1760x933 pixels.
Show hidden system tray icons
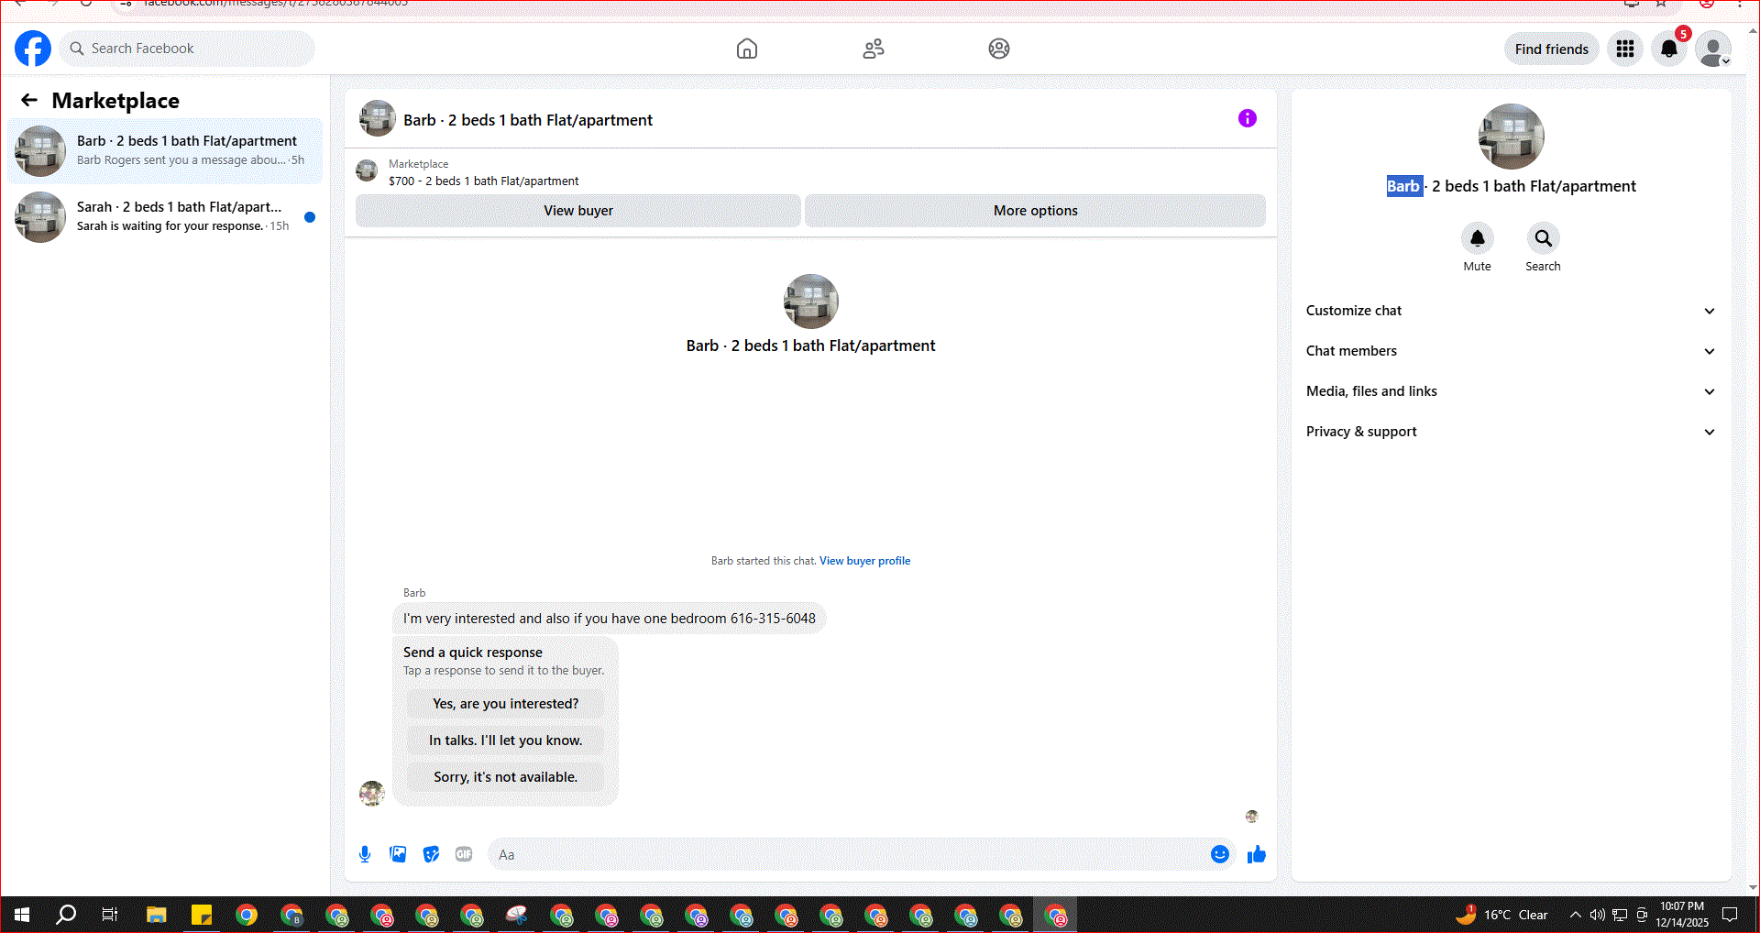[1575, 915]
